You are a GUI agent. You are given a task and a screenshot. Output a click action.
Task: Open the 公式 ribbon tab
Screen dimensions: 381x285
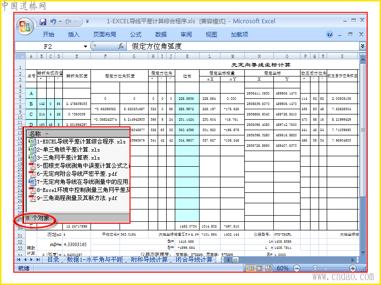136,35
